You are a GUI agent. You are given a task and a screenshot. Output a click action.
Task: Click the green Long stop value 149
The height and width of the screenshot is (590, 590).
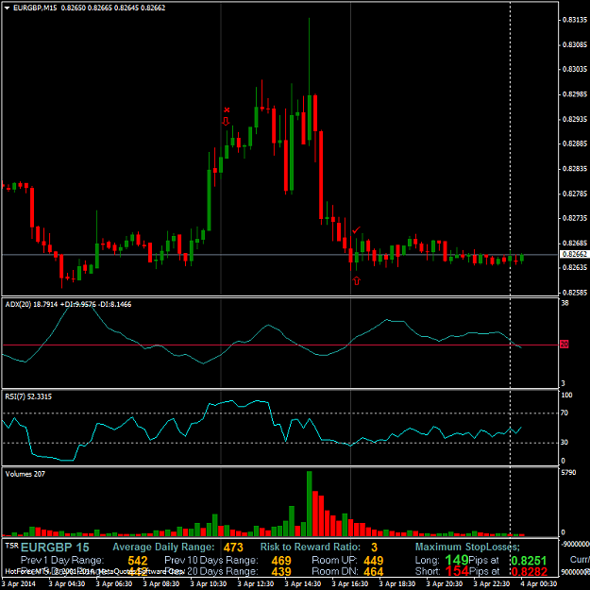click(457, 560)
